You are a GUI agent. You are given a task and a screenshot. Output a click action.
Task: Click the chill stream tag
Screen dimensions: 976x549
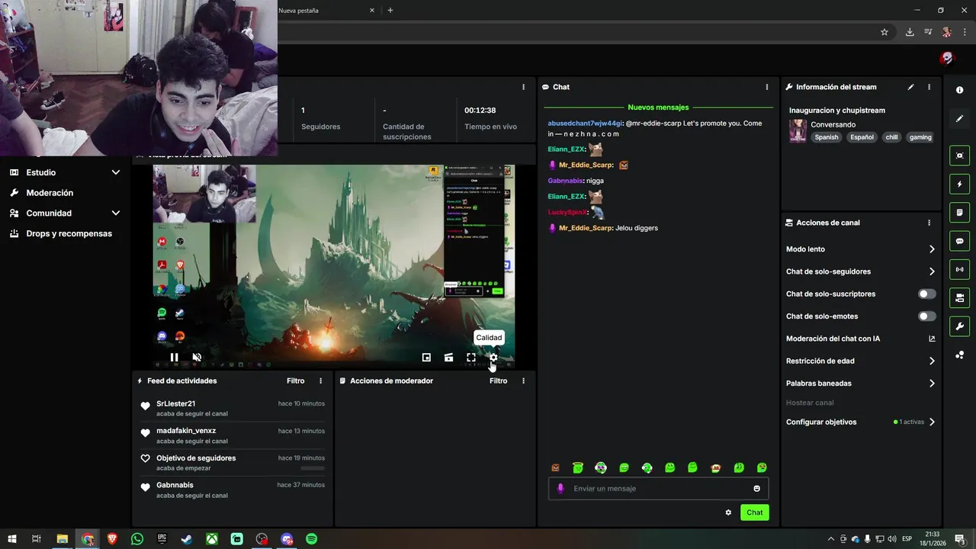coord(891,137)
